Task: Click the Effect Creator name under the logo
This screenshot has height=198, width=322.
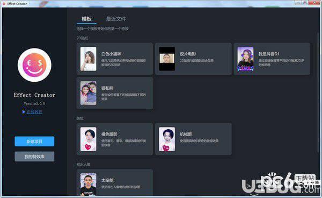Action: pyautogui.click(x=34, y=95)
